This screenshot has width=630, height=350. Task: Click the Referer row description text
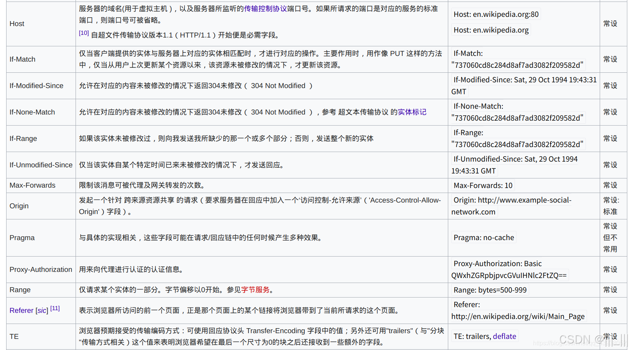(x=239, y=311)
